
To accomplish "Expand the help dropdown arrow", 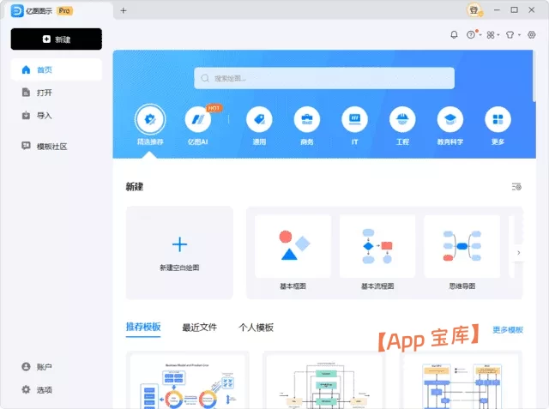I will click(x=480, y=35).
